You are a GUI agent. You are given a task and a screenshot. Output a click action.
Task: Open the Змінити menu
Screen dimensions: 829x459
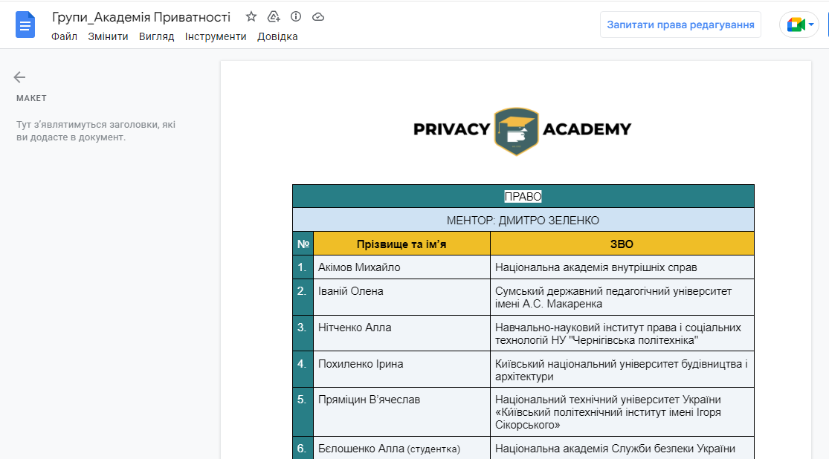108,36
